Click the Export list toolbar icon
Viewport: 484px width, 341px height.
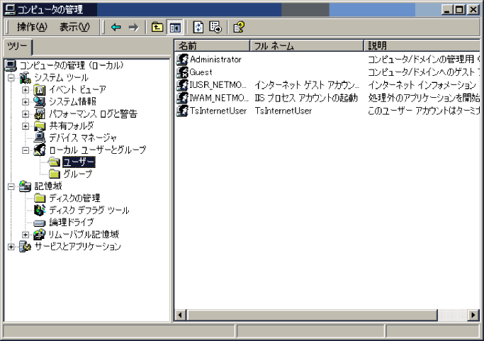click(215, 27)
